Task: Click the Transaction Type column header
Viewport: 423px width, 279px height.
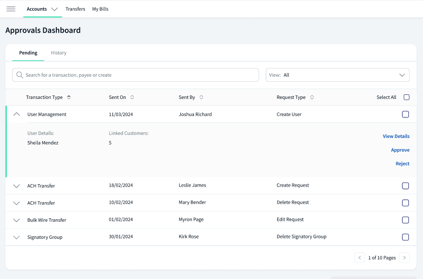Action: click(44, 97)
